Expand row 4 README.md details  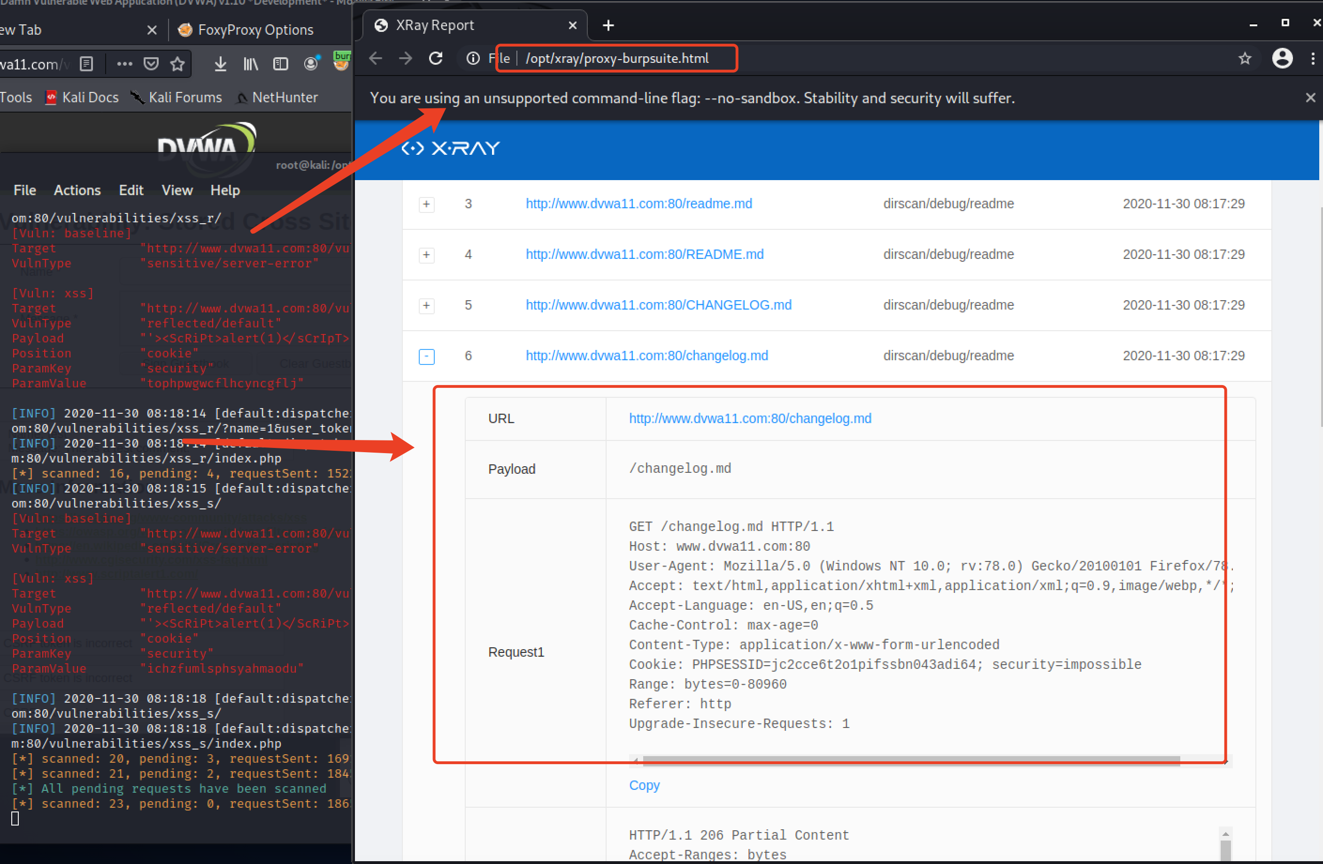(x=426, y=255)
